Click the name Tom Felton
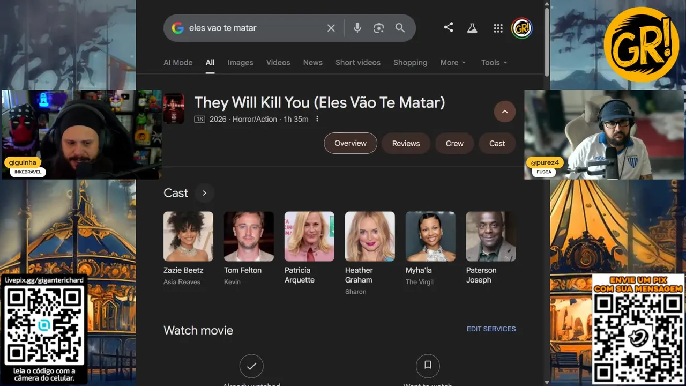This screenshot has height=386, width=686. pyautogui.click(x=243, y=270)
